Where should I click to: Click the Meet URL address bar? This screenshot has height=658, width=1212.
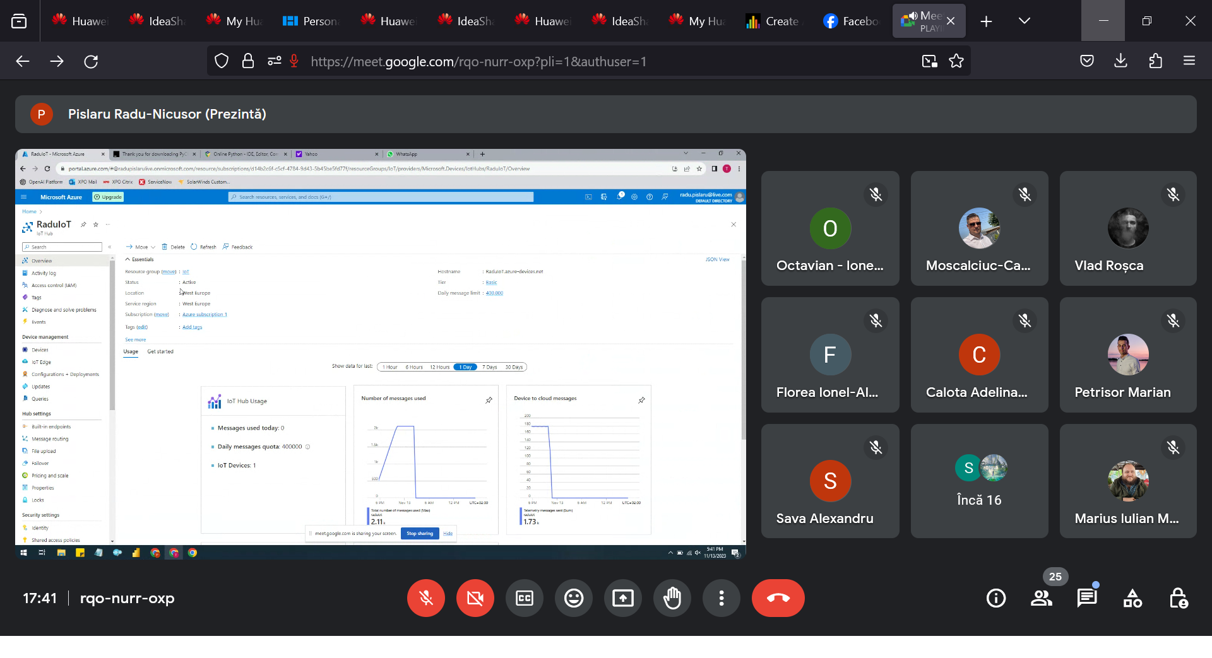coord(568,61)
